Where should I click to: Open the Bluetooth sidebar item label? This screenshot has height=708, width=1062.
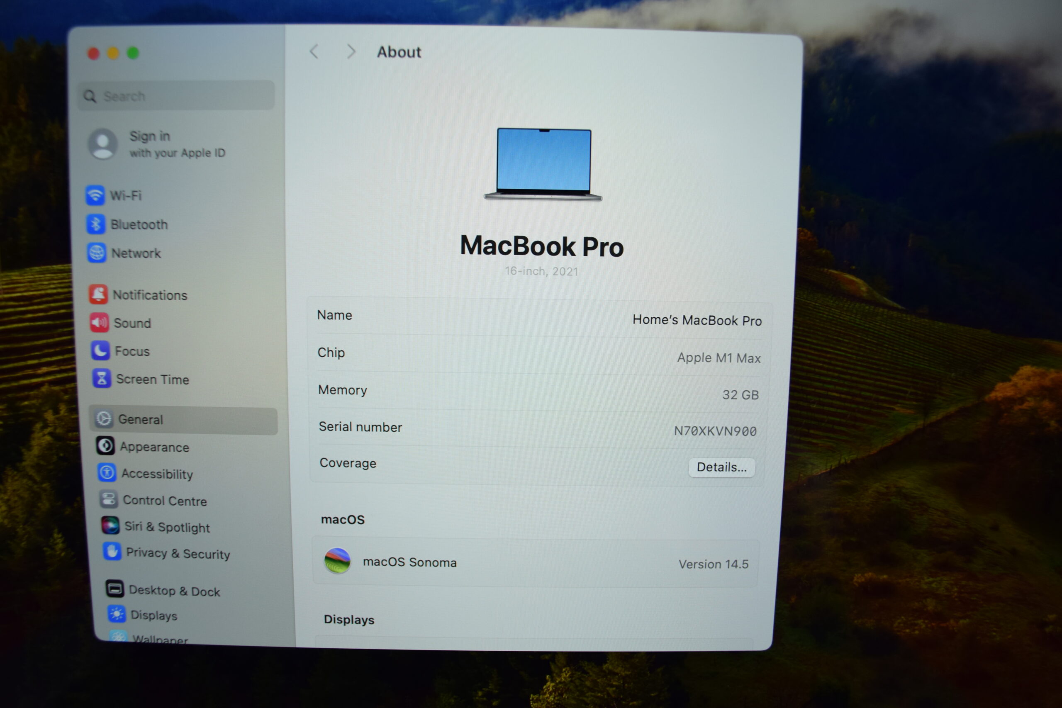coord(139,224)
